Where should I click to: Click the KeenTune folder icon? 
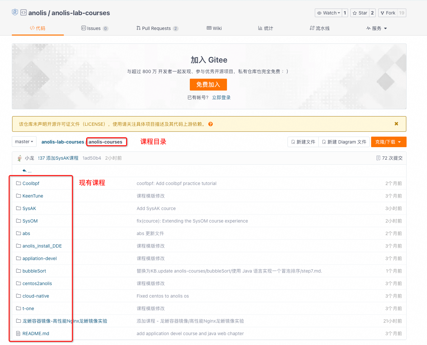(x=18, y=196)
